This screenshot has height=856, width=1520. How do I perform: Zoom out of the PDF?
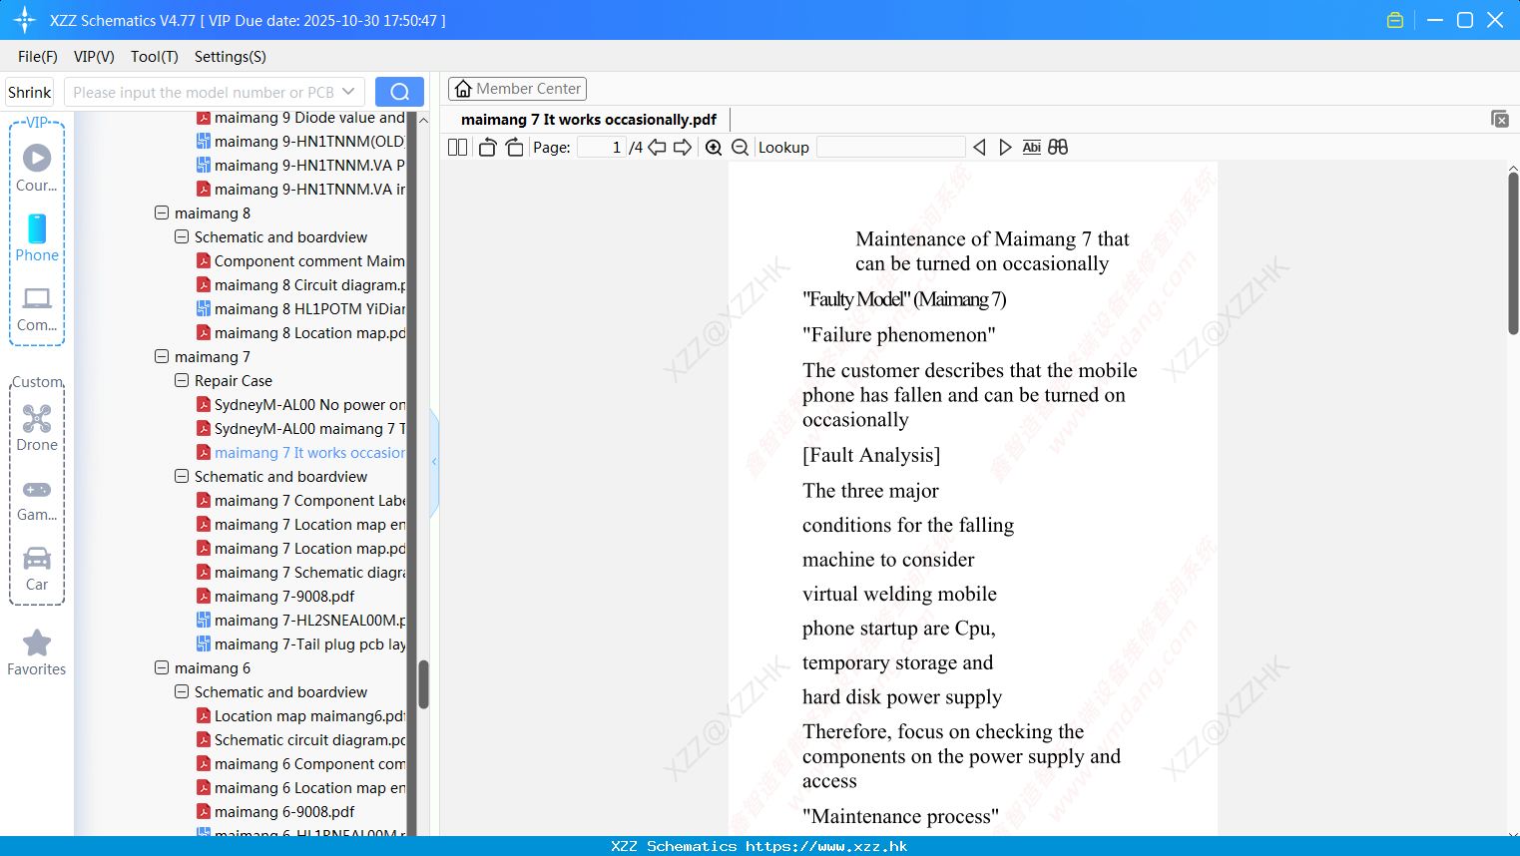point(741,147)
